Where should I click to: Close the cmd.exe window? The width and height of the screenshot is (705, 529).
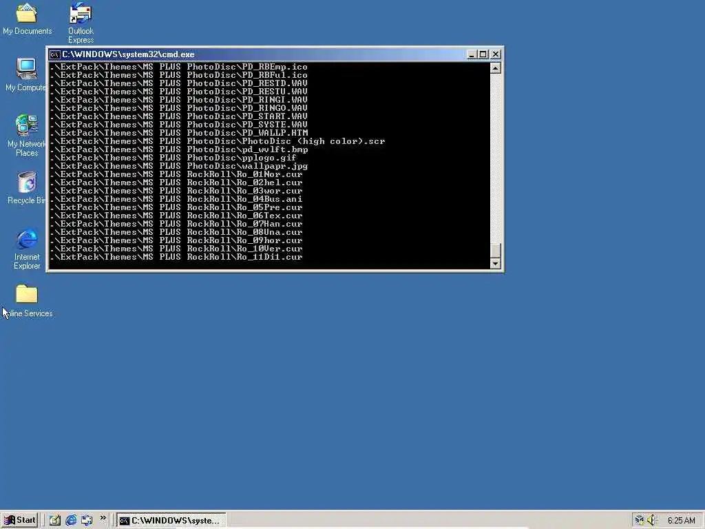(496, 54)
